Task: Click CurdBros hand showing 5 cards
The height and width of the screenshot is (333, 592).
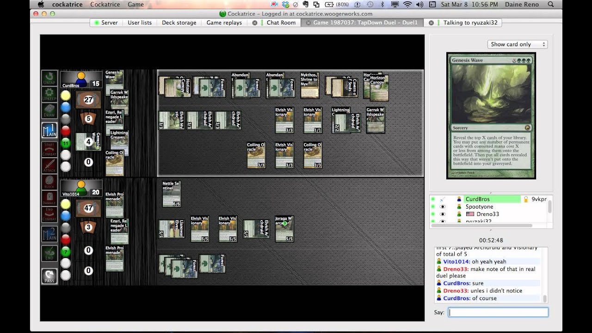Action: pyautogui.click(x=88, y=119)
